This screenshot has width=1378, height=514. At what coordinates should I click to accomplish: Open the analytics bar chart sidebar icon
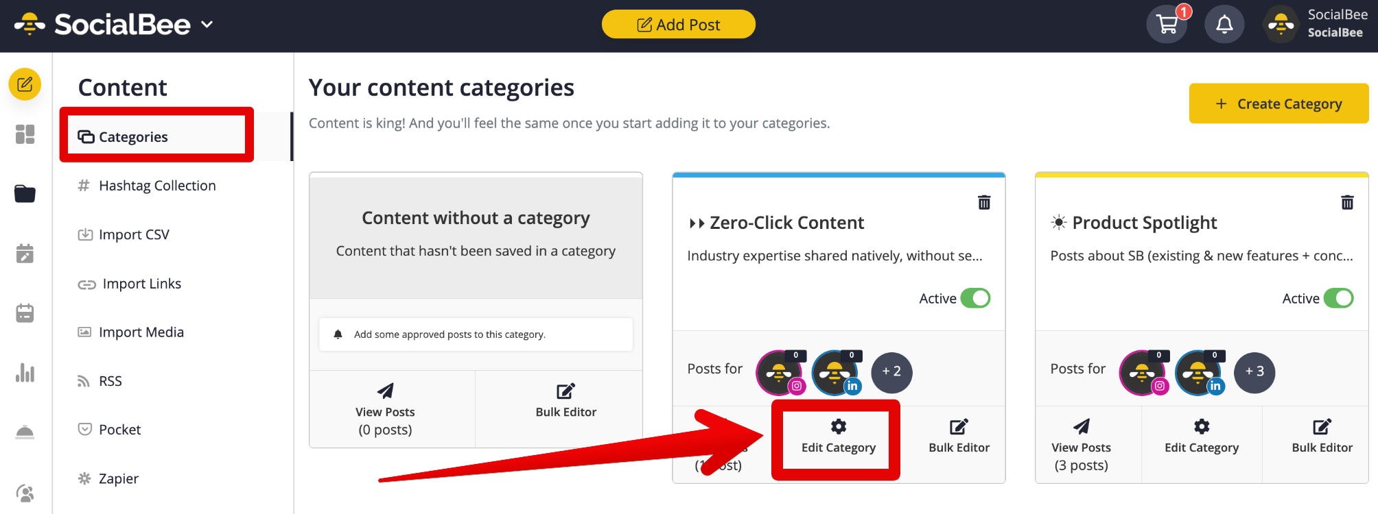tap(25, 373)
